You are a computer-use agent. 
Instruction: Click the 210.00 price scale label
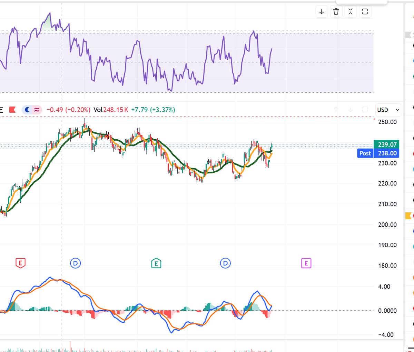tap(387, 204)
